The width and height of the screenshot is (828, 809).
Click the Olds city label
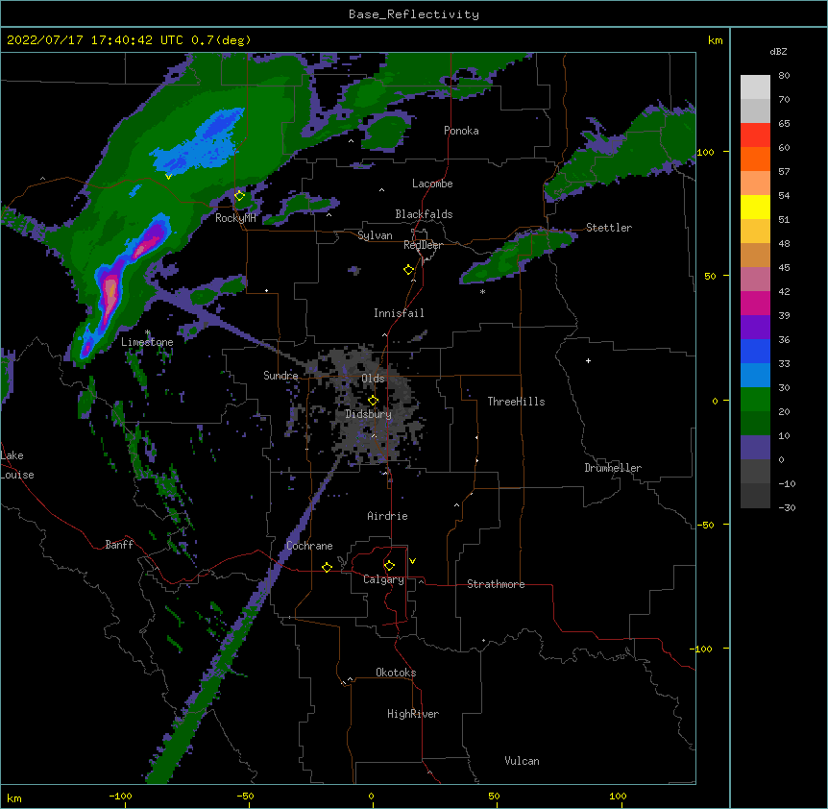tap(373, 379)
